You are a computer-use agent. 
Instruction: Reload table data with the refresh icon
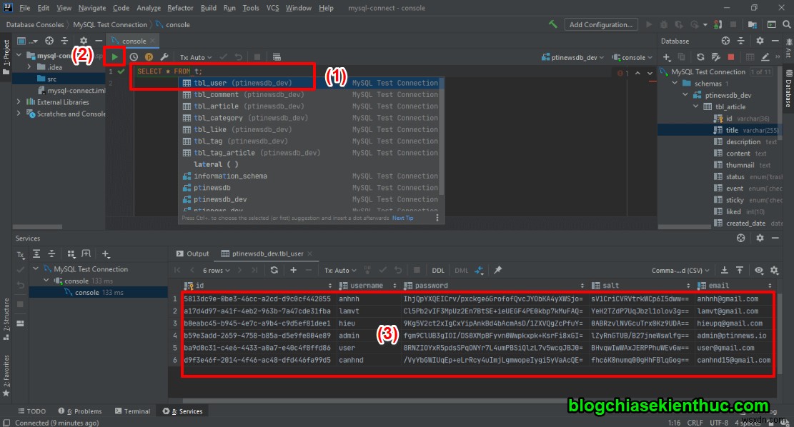pos(274,270)
